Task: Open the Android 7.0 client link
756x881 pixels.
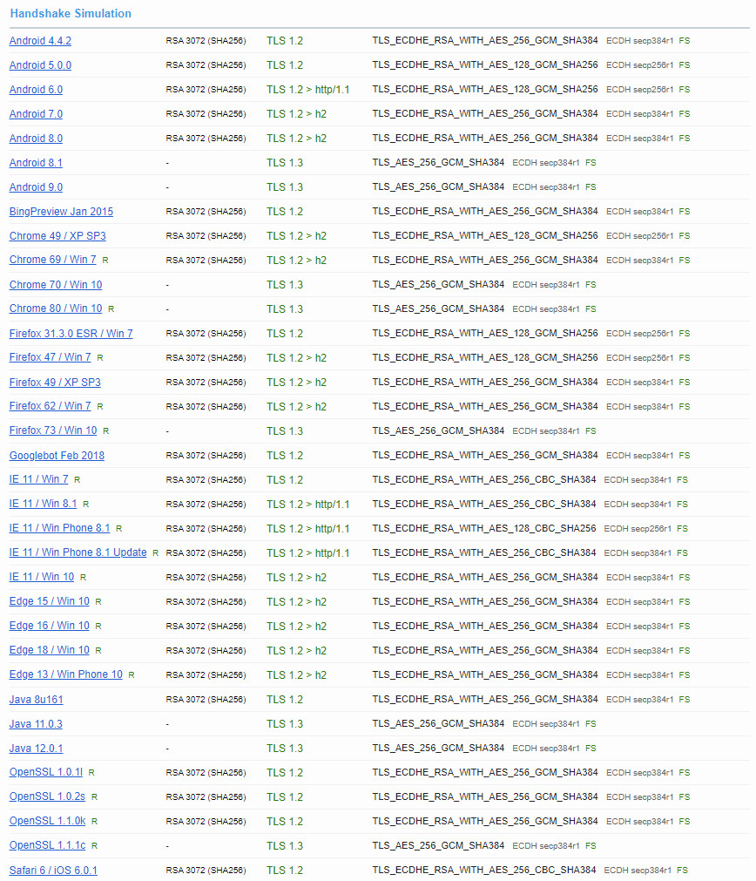Action: (x=36, y=114)
